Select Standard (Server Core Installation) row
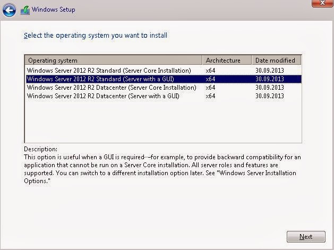Image resolution: width=334 pixels, height=250 pixels. point(164,71)
